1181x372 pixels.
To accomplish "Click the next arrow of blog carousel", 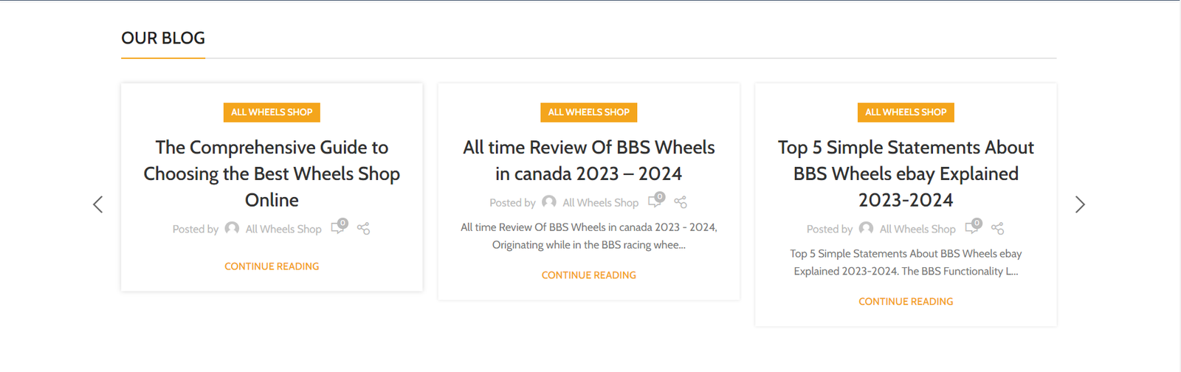I will tap(1080, 204).
